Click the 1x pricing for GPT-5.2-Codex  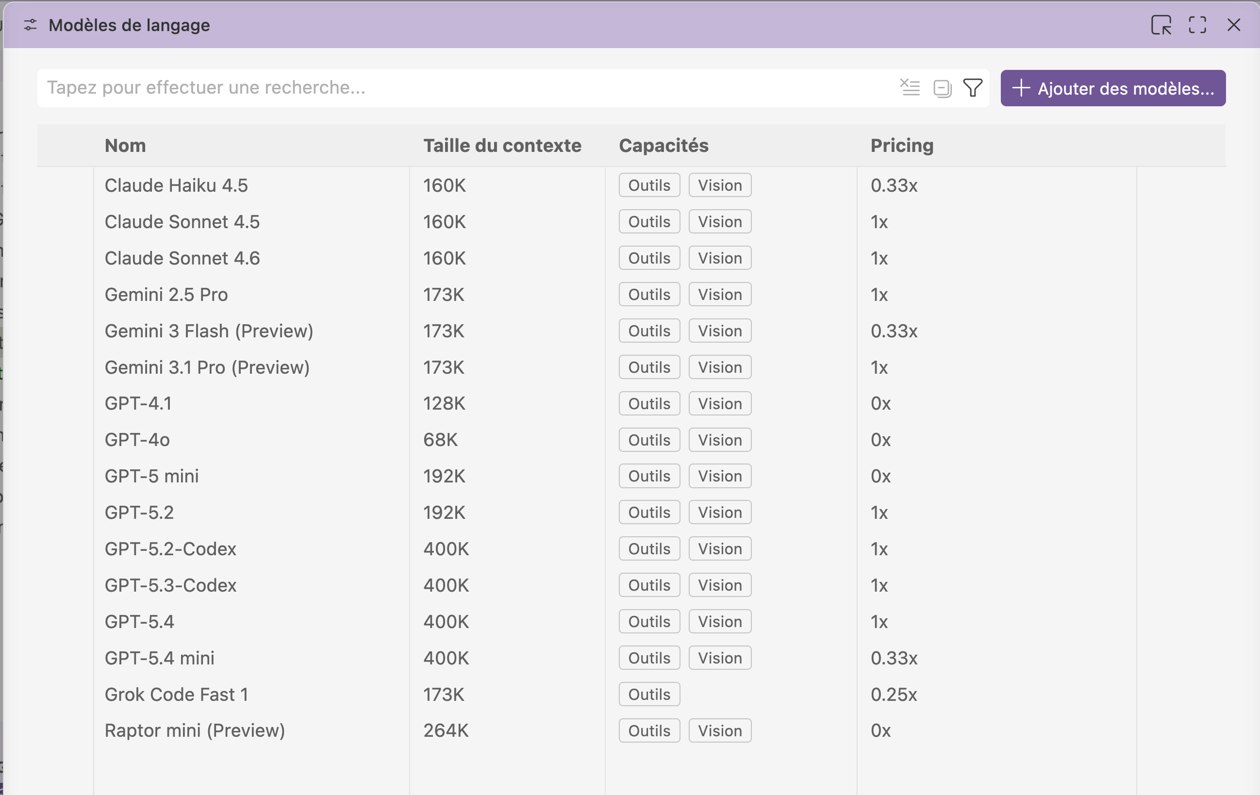click(x=879, y=549)
